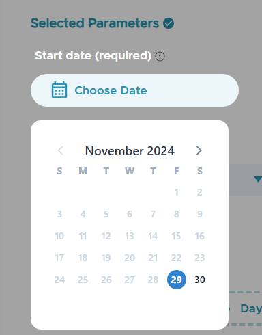
Task: Select November 30 in the calendar
Action: click(200, 280)
